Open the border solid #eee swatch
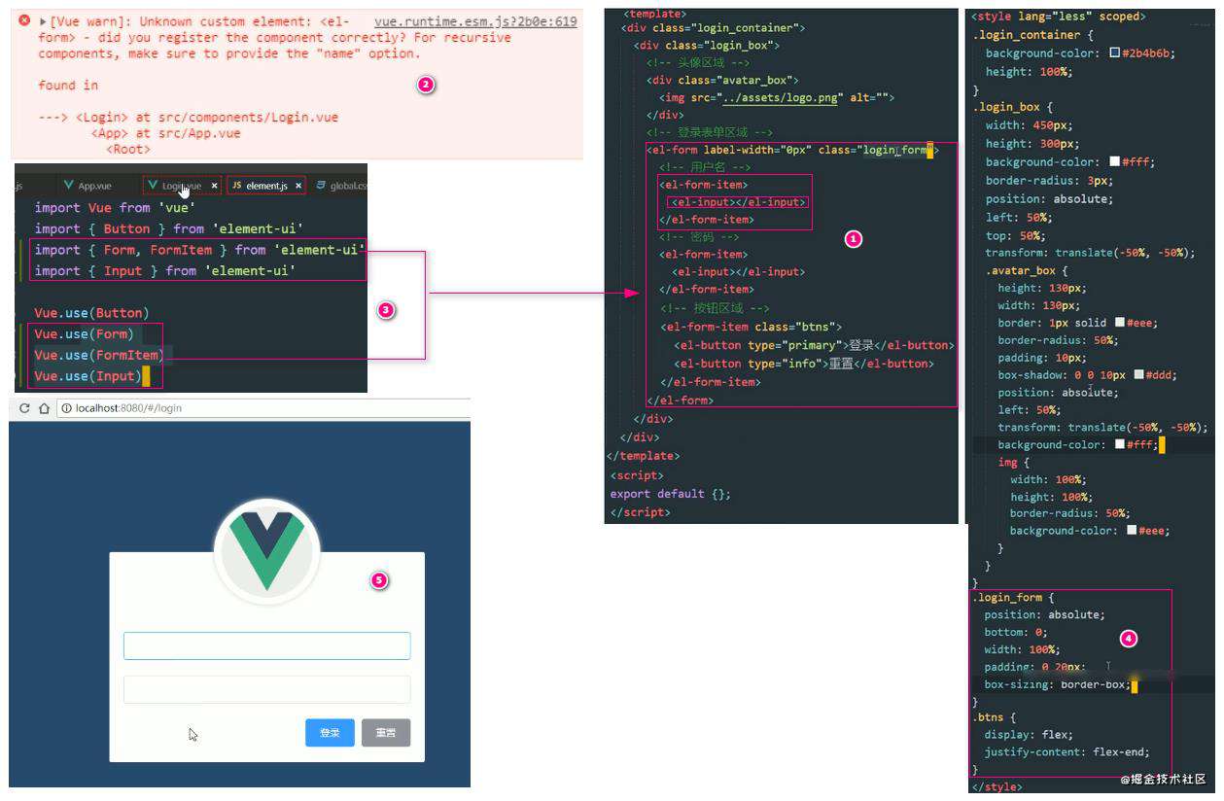The width and height of the screenshot is (1224, 801). tap(1121, 323)
